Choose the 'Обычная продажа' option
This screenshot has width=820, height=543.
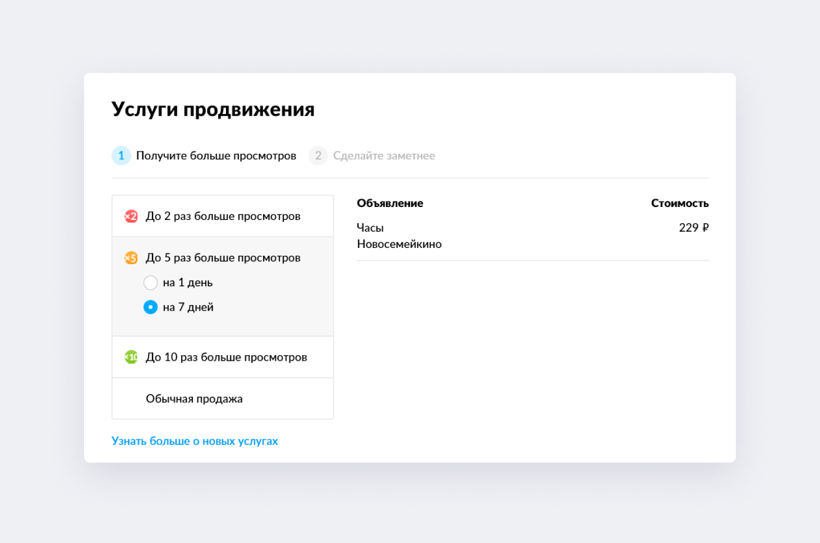(194, 399)
